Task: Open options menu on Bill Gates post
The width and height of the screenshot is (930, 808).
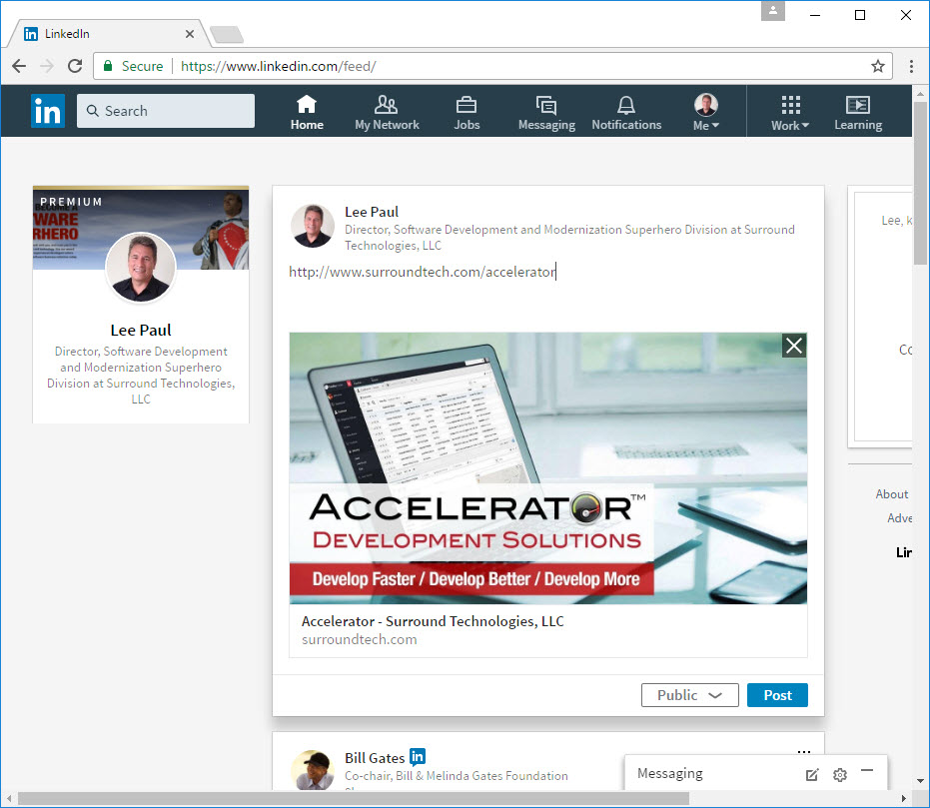Action: click(804, 752)
